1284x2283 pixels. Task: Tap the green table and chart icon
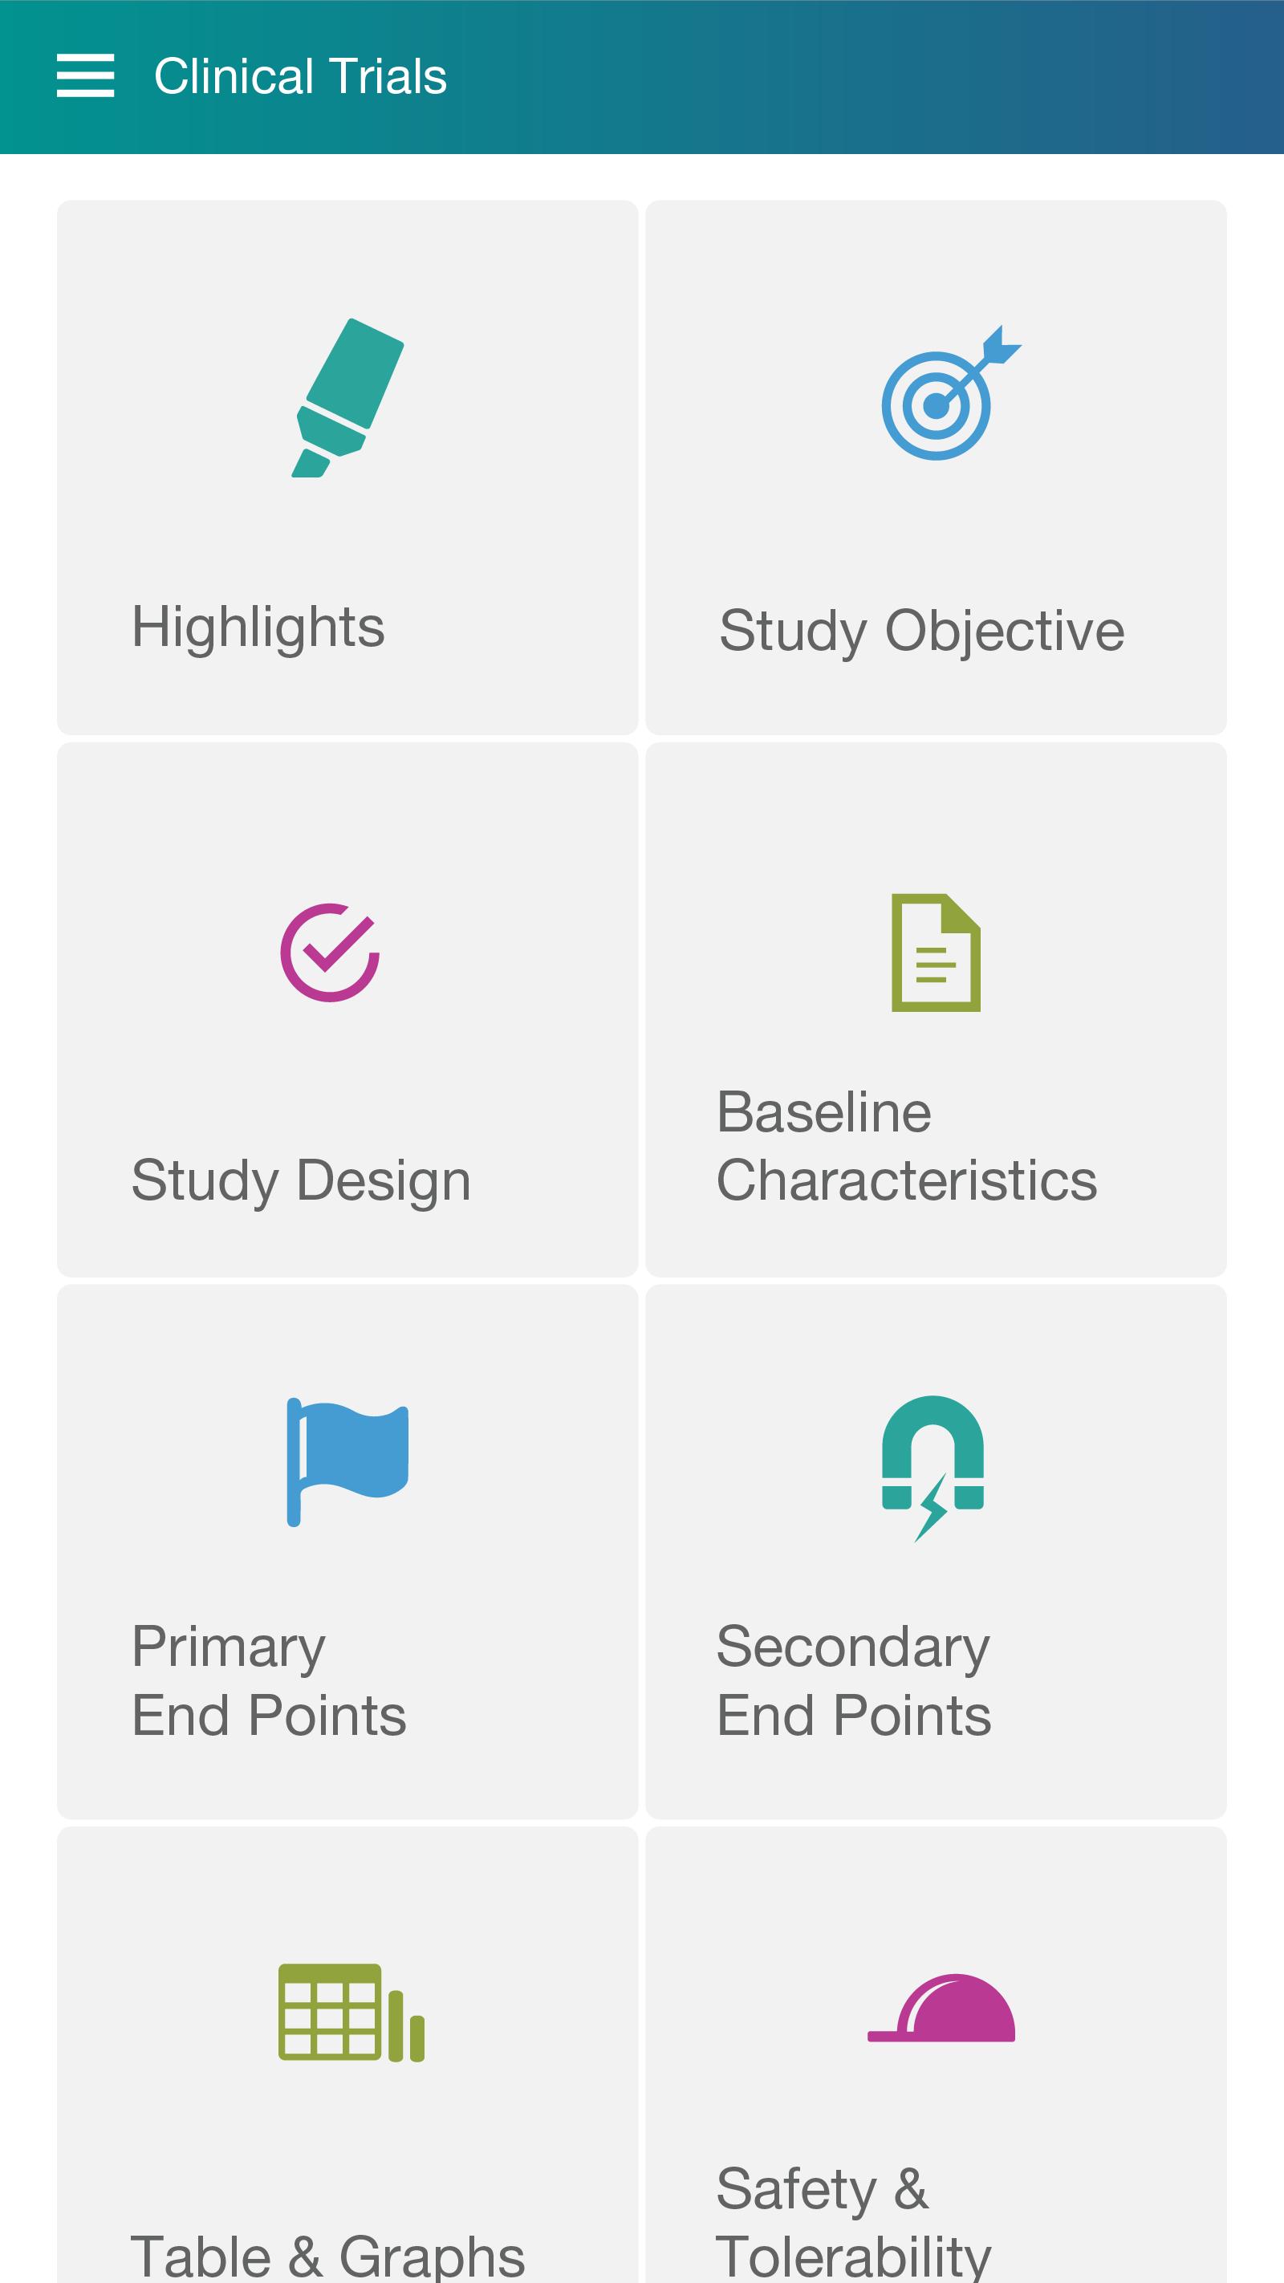click(x=351, y=2013)
